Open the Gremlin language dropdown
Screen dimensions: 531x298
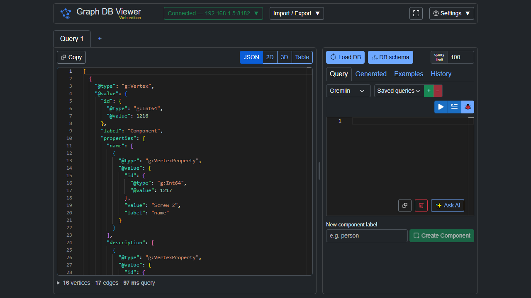(348, 91)
